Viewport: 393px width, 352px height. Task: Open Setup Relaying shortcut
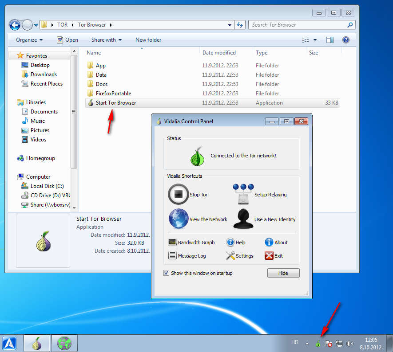(x=243, y=194)
